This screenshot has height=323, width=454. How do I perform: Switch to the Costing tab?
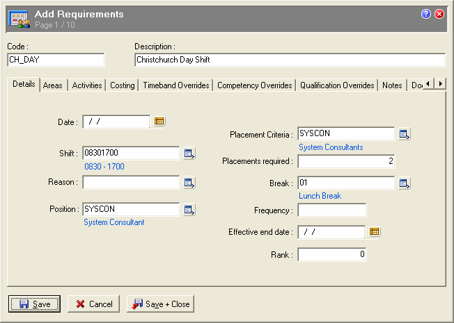[x=123, y=85]
